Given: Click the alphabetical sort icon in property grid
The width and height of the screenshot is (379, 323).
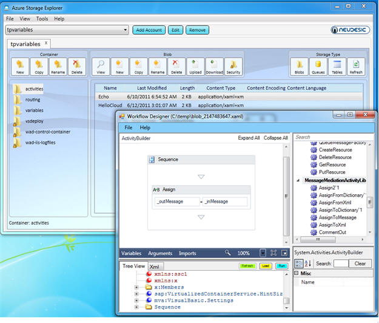Looking at the screenshot, I should 307,263.
